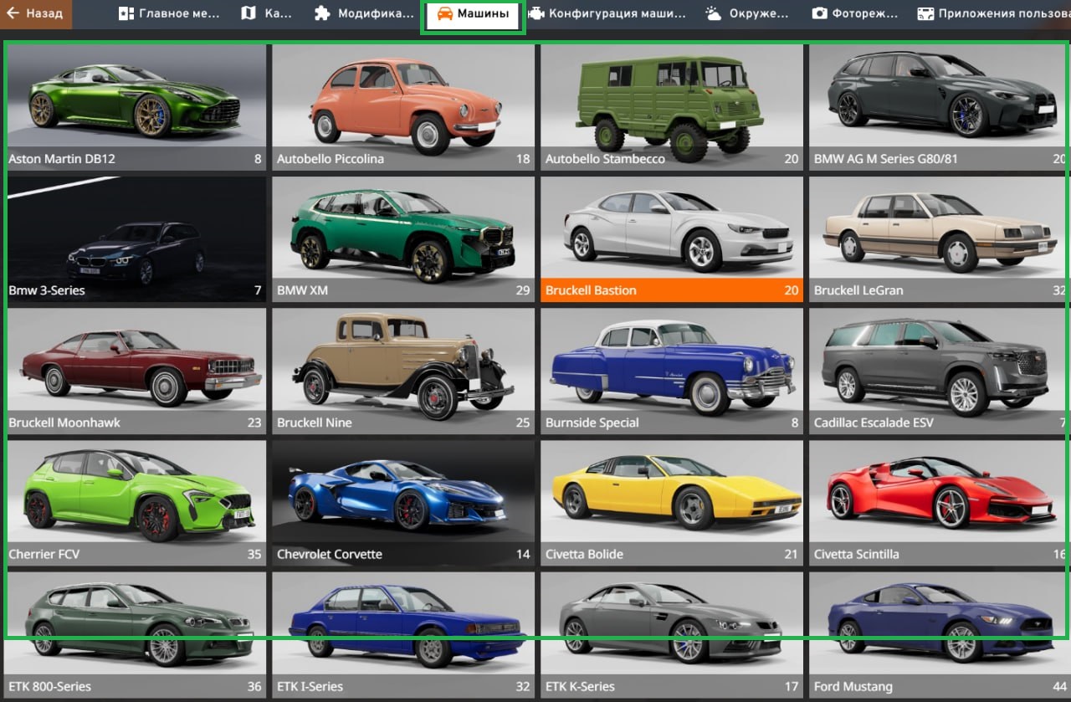Select the Bruckell Moonhawk
Viewport: 1071px width, 702px height.
point(136,371)
